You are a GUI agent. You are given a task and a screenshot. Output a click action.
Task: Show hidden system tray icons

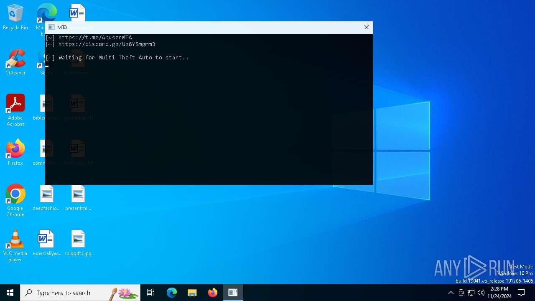click(x=451, y=293)
